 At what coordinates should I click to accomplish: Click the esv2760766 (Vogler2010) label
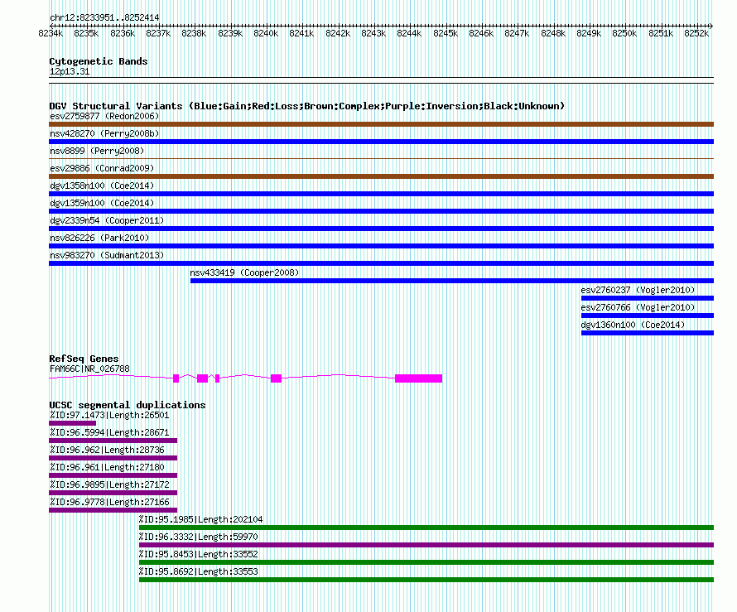[x=638, y=307]
